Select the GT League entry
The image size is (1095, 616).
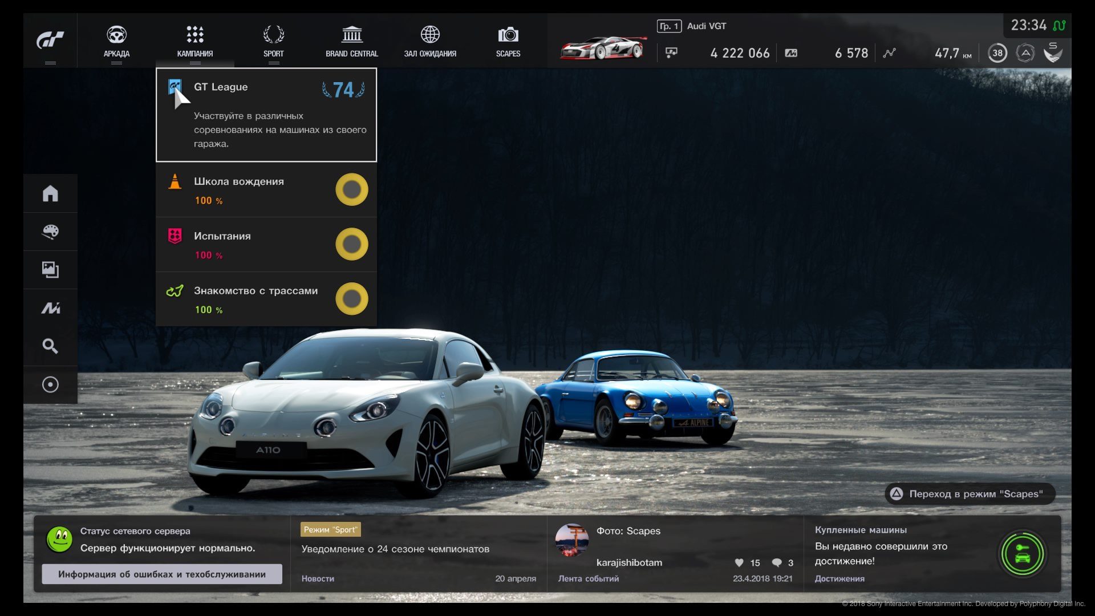tap(266, 115)
